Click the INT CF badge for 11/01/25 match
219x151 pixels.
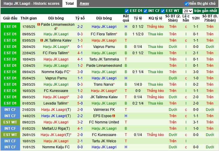10,147
